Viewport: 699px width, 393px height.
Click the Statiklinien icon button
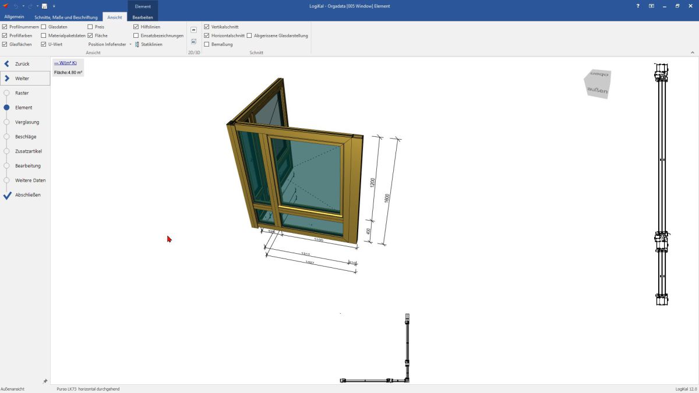tap(137, 44)
